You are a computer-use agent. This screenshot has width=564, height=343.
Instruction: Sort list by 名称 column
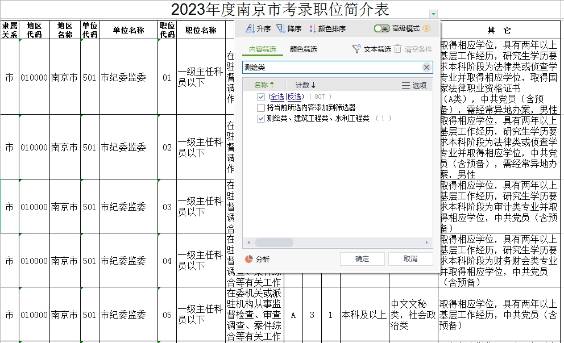click(264, 85)
